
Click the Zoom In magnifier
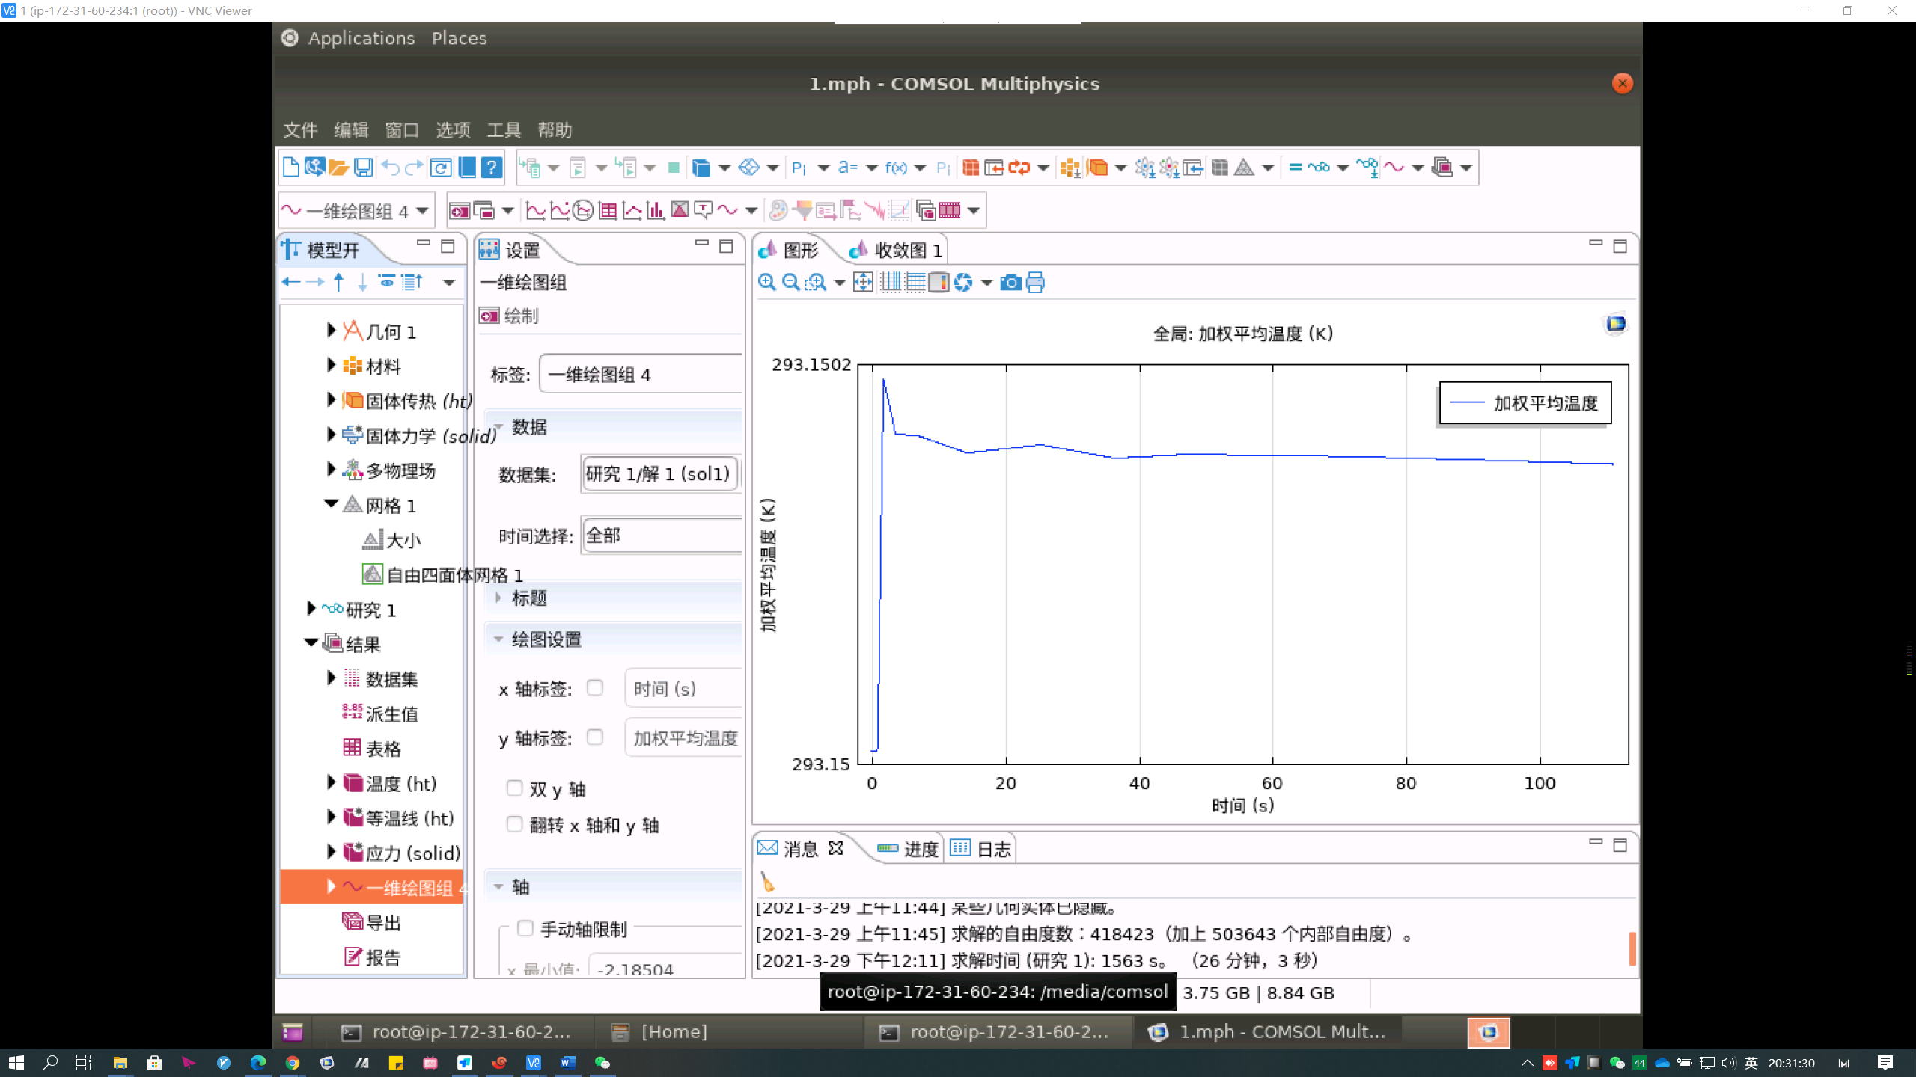(766, 283)
